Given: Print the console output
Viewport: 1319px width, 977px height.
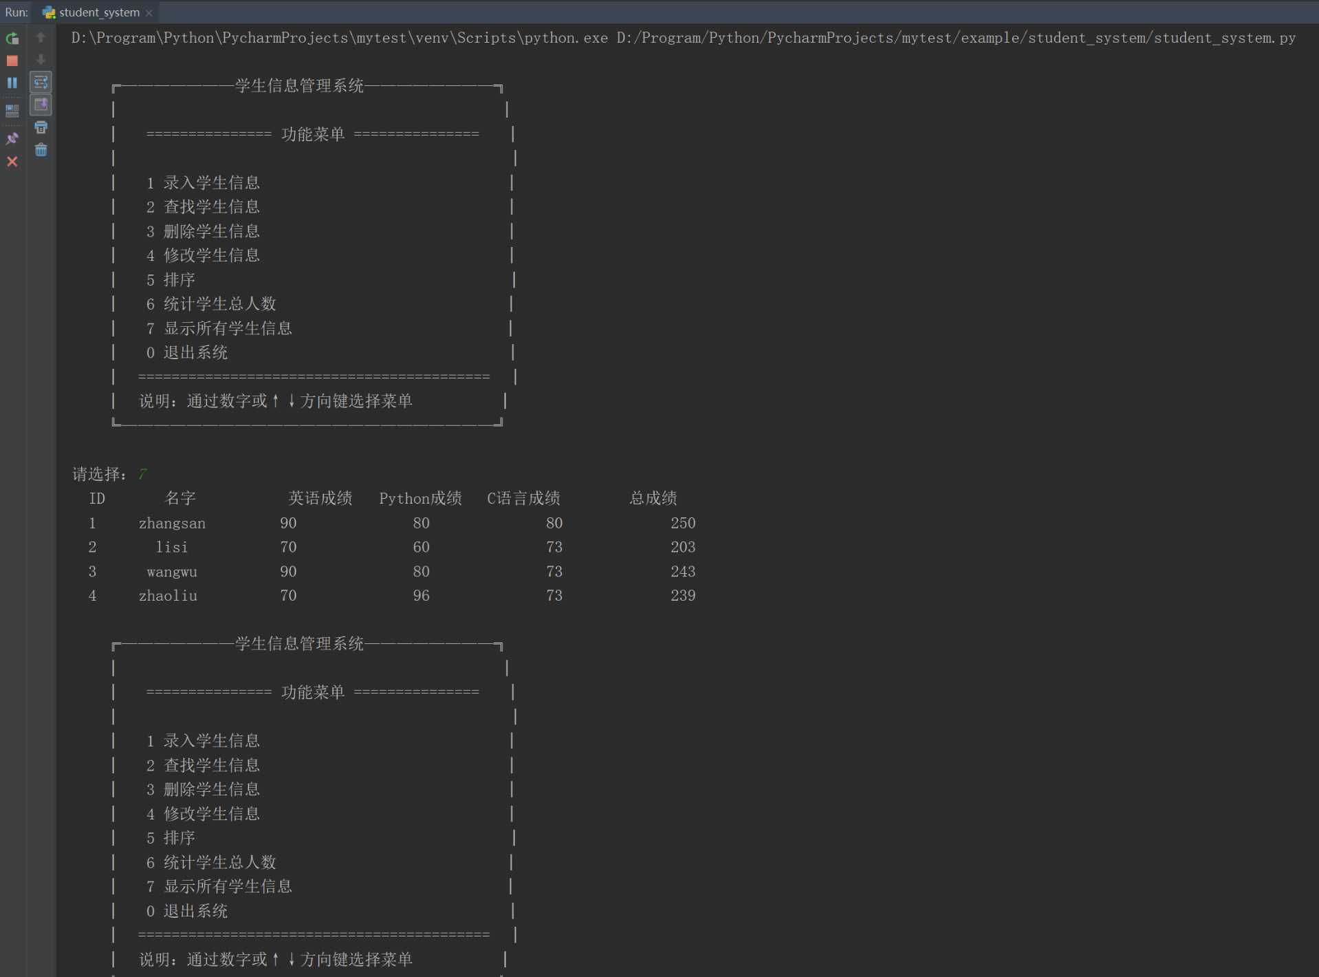Looking at the screenshot, I should tap(41, 127).
